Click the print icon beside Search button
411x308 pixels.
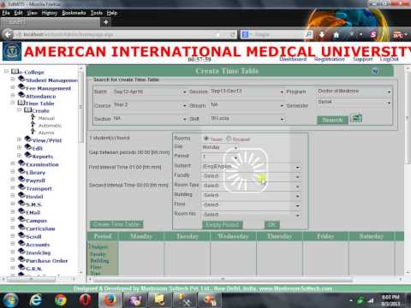click(x=356, y=118)
